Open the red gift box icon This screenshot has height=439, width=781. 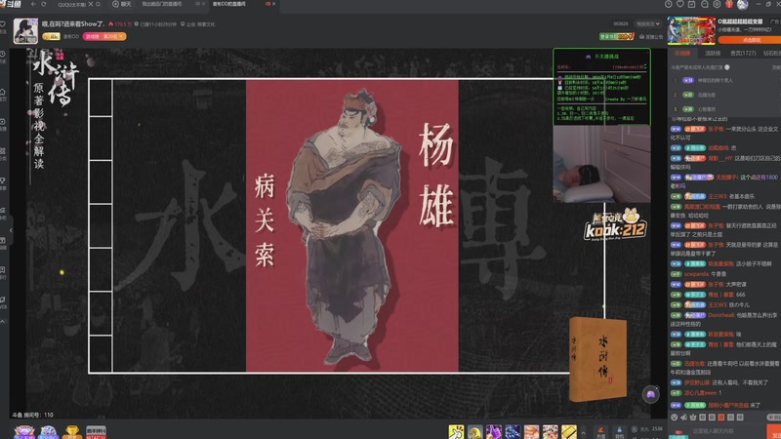click(729, 4)
